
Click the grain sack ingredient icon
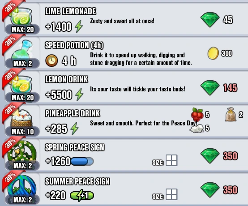point(231,115)
